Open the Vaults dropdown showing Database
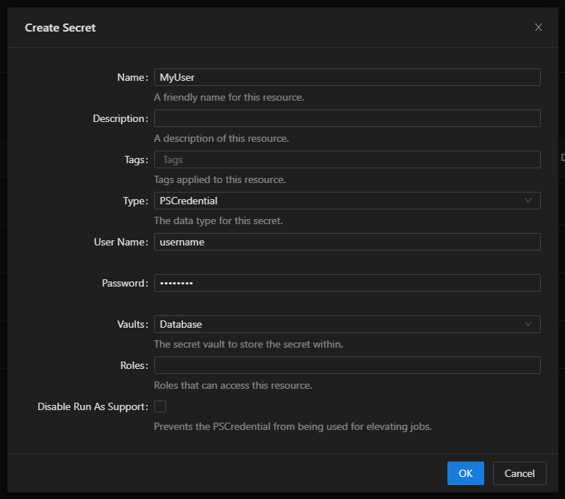565x499 pixels. pyautogui.click(x=338, y=324)
